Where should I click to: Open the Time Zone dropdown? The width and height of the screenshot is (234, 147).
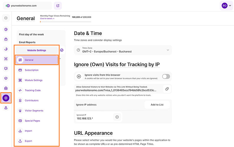tap(123, 50)
